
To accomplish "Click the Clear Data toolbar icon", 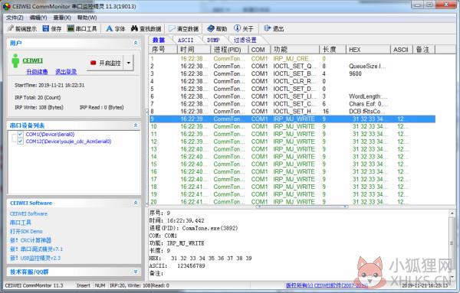I will [x=172, y=28].
